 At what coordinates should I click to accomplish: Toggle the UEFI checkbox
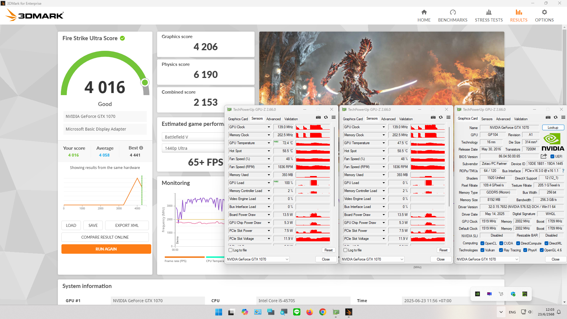pyautogui.click(x=552, y=157)
